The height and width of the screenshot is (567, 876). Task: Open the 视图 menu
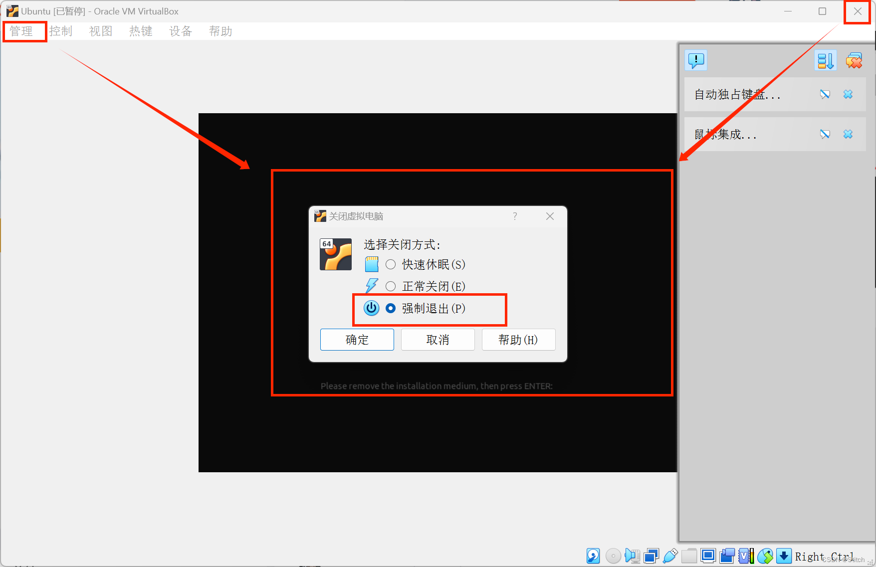[101, 31]
